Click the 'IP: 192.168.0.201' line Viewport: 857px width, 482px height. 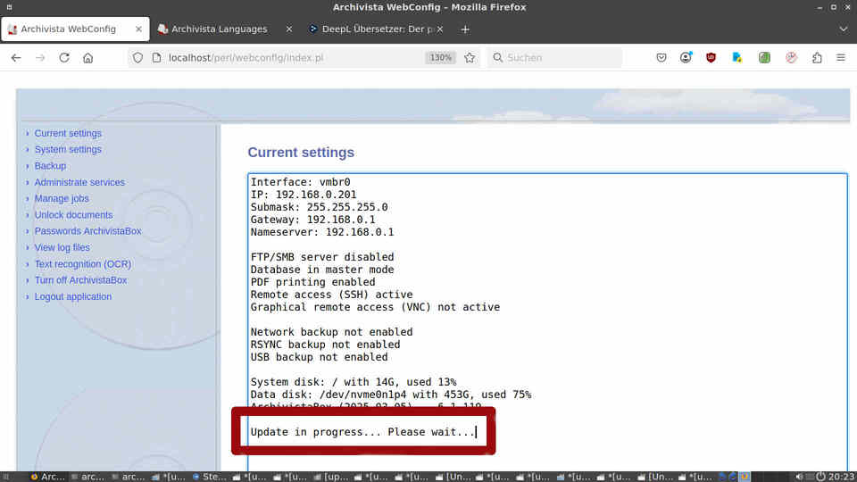[304, 195]
